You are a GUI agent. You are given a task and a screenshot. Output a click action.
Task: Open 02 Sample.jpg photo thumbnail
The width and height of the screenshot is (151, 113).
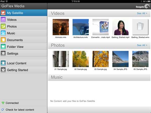pos(81,59)
